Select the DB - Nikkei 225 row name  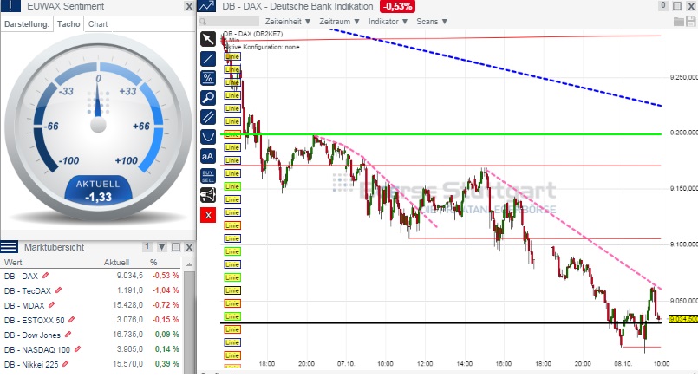tap(31, 364)
